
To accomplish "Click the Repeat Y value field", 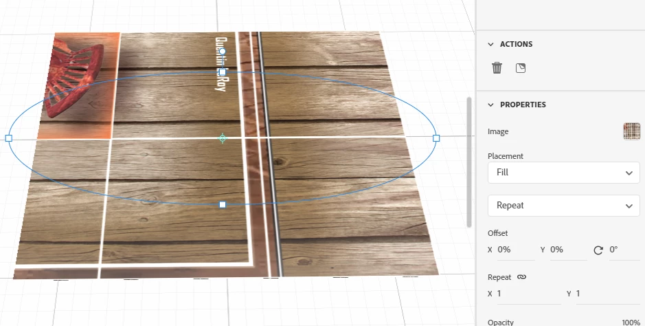I will point(608,294).
